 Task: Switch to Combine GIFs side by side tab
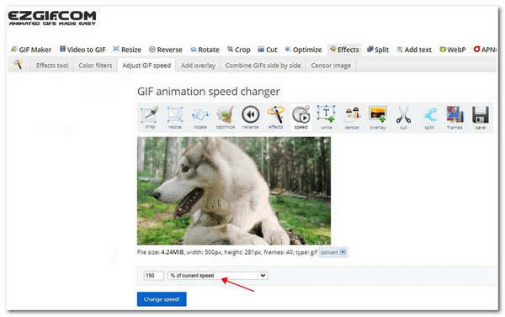tap(263, 66)
